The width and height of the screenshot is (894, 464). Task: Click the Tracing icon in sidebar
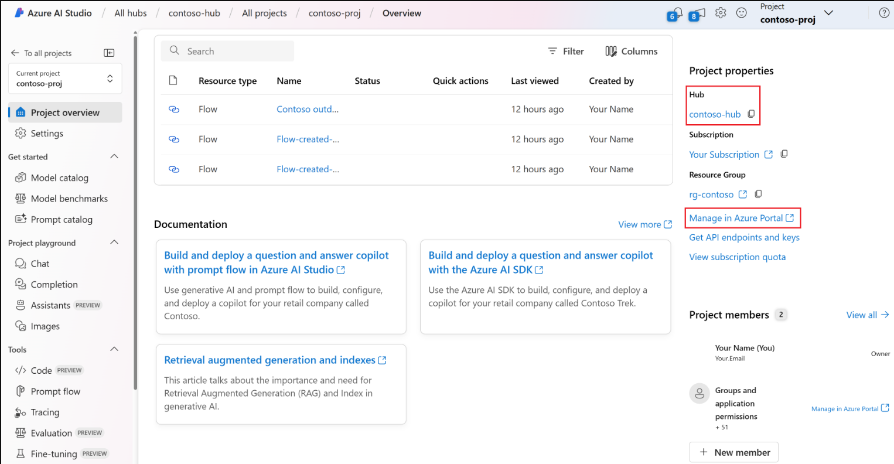(x=21, y=412)
